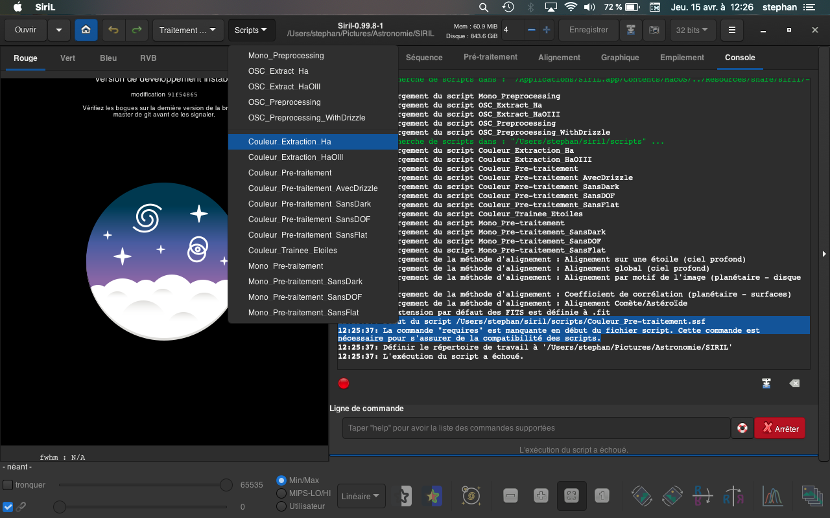The height and width of the screenshot is (518, 830).
Task: Click the home working directory icon
Action: pyautogui.click(x=86, y=30)
